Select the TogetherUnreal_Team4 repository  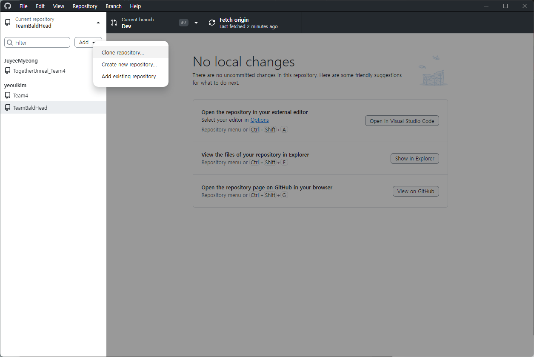click(53, 71)
